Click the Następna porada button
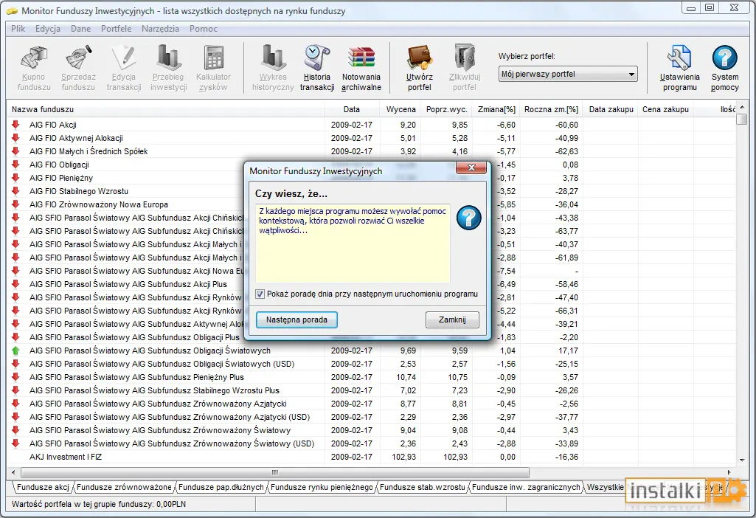The height and width of the screenshot is (518, 756). [296, 320]
